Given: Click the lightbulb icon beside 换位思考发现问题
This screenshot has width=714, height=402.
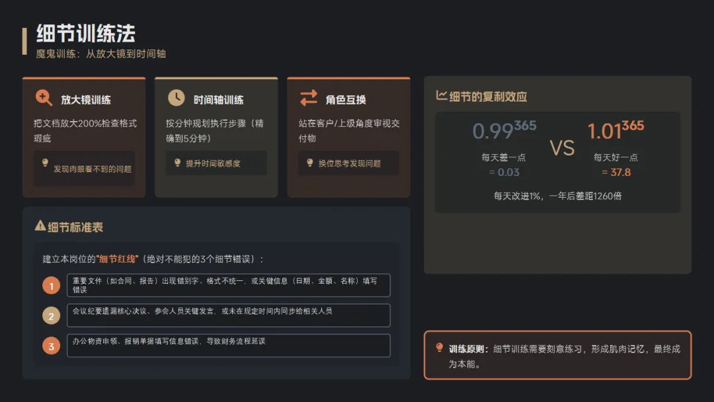Looking at the screenshot, I should (310, 163).
